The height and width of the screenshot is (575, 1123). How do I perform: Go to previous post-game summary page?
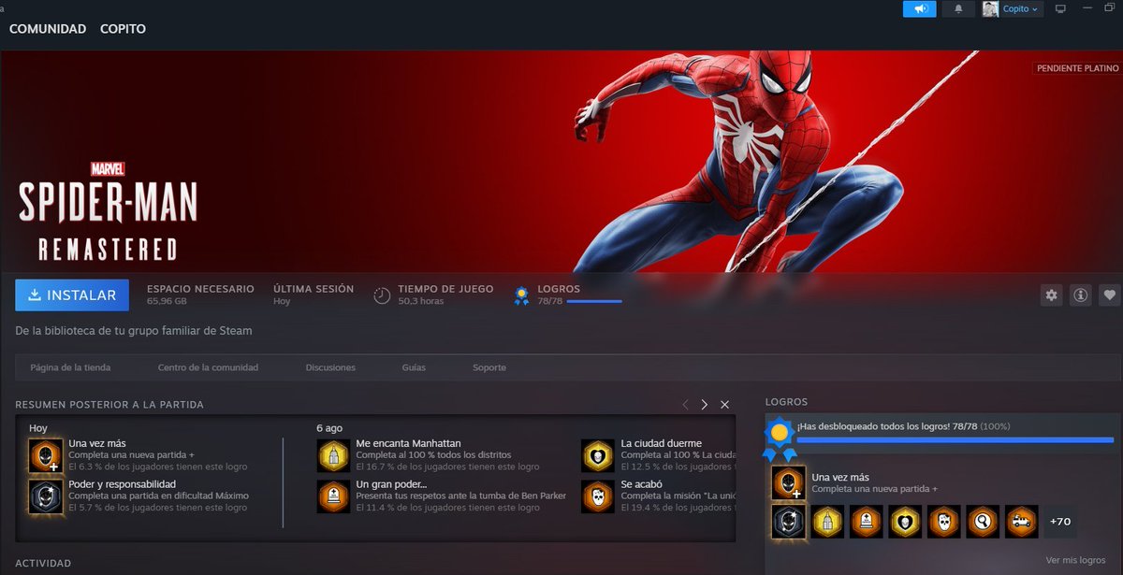coord(685,405)
